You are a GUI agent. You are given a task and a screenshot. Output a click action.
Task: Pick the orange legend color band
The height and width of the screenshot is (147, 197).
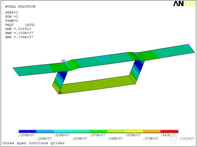(x=152, y=131)
